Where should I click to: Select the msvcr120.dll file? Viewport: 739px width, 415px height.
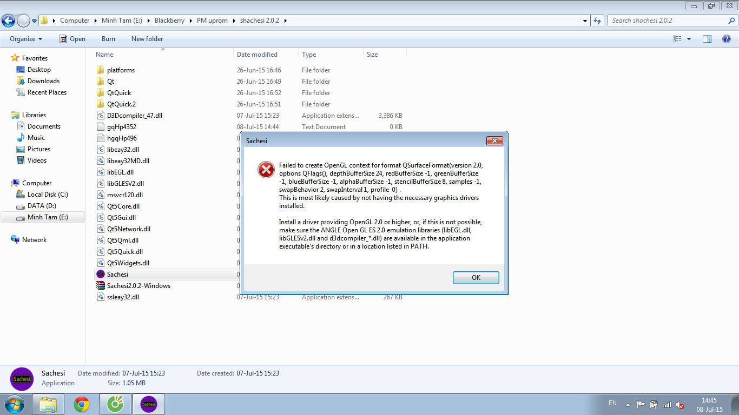click(125, 195)
